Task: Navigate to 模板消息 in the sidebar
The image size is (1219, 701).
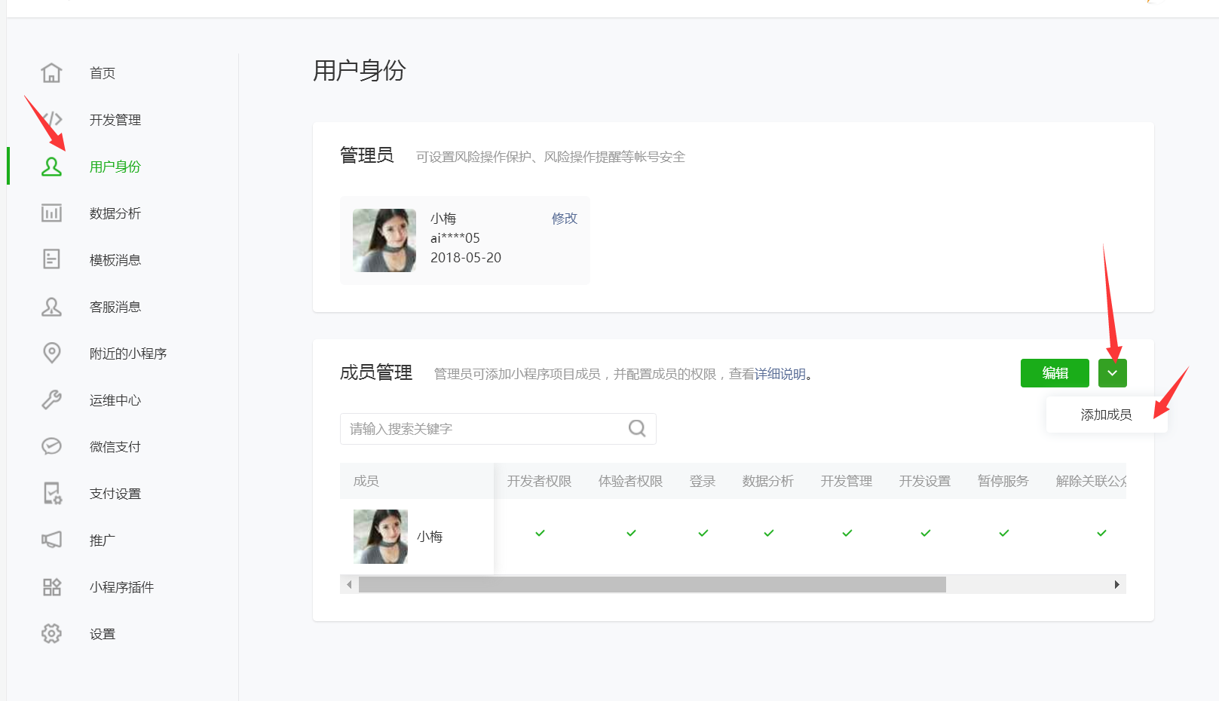Action: (115, 260)
